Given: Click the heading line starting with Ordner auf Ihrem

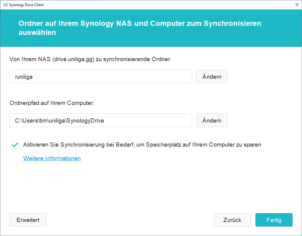Looking at the screenshot, I should point(140,23).
